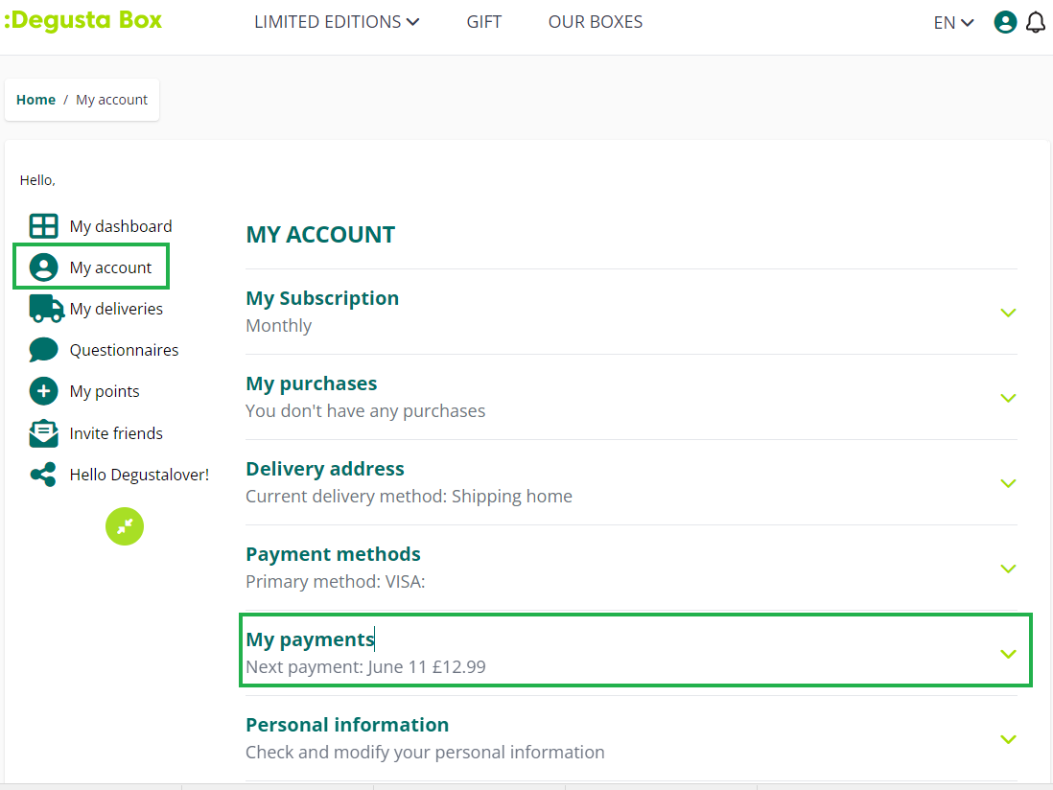Viewport: 1053px width, 790px height.
Task: Expand the Delivery address section
Action: [1008, 483]
